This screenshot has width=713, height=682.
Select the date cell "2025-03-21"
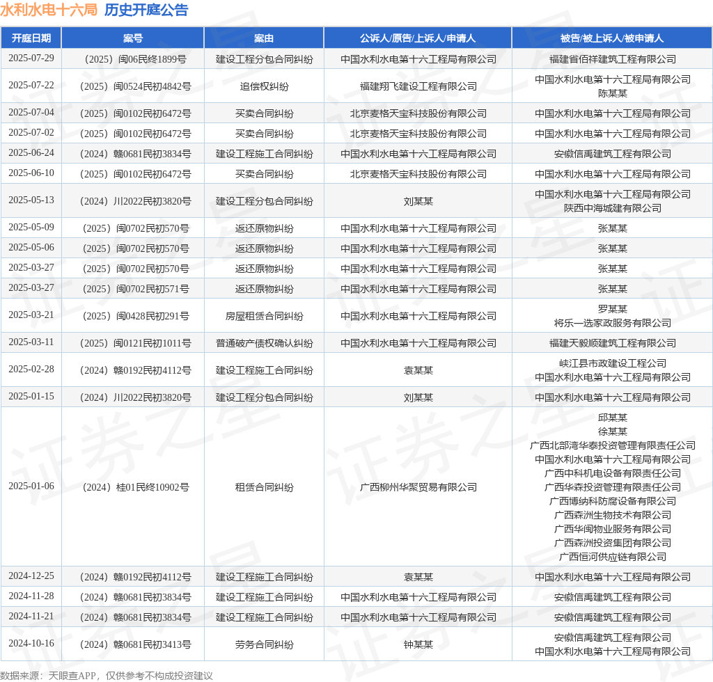pyautogui.click(x=31, y=315)
